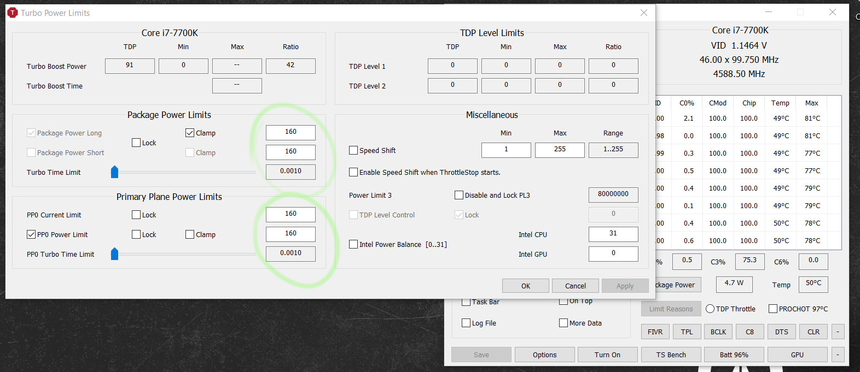Click the CMod column header
The height and width of the screenshot is (372, 860).
[718, 103]
